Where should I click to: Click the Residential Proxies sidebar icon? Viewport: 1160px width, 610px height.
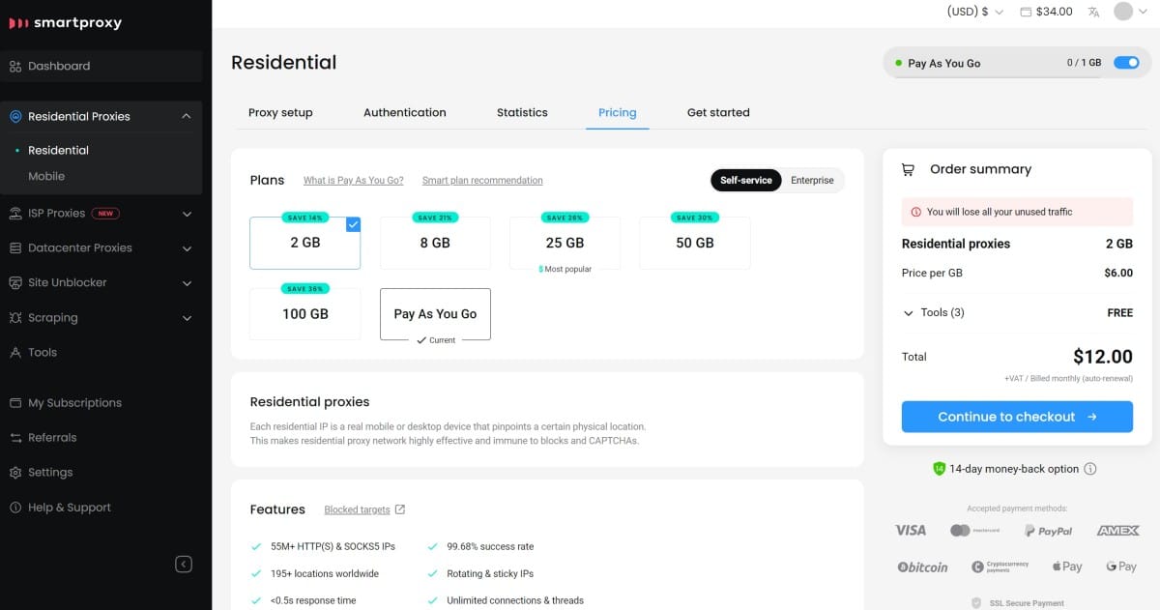pos(15,116)
